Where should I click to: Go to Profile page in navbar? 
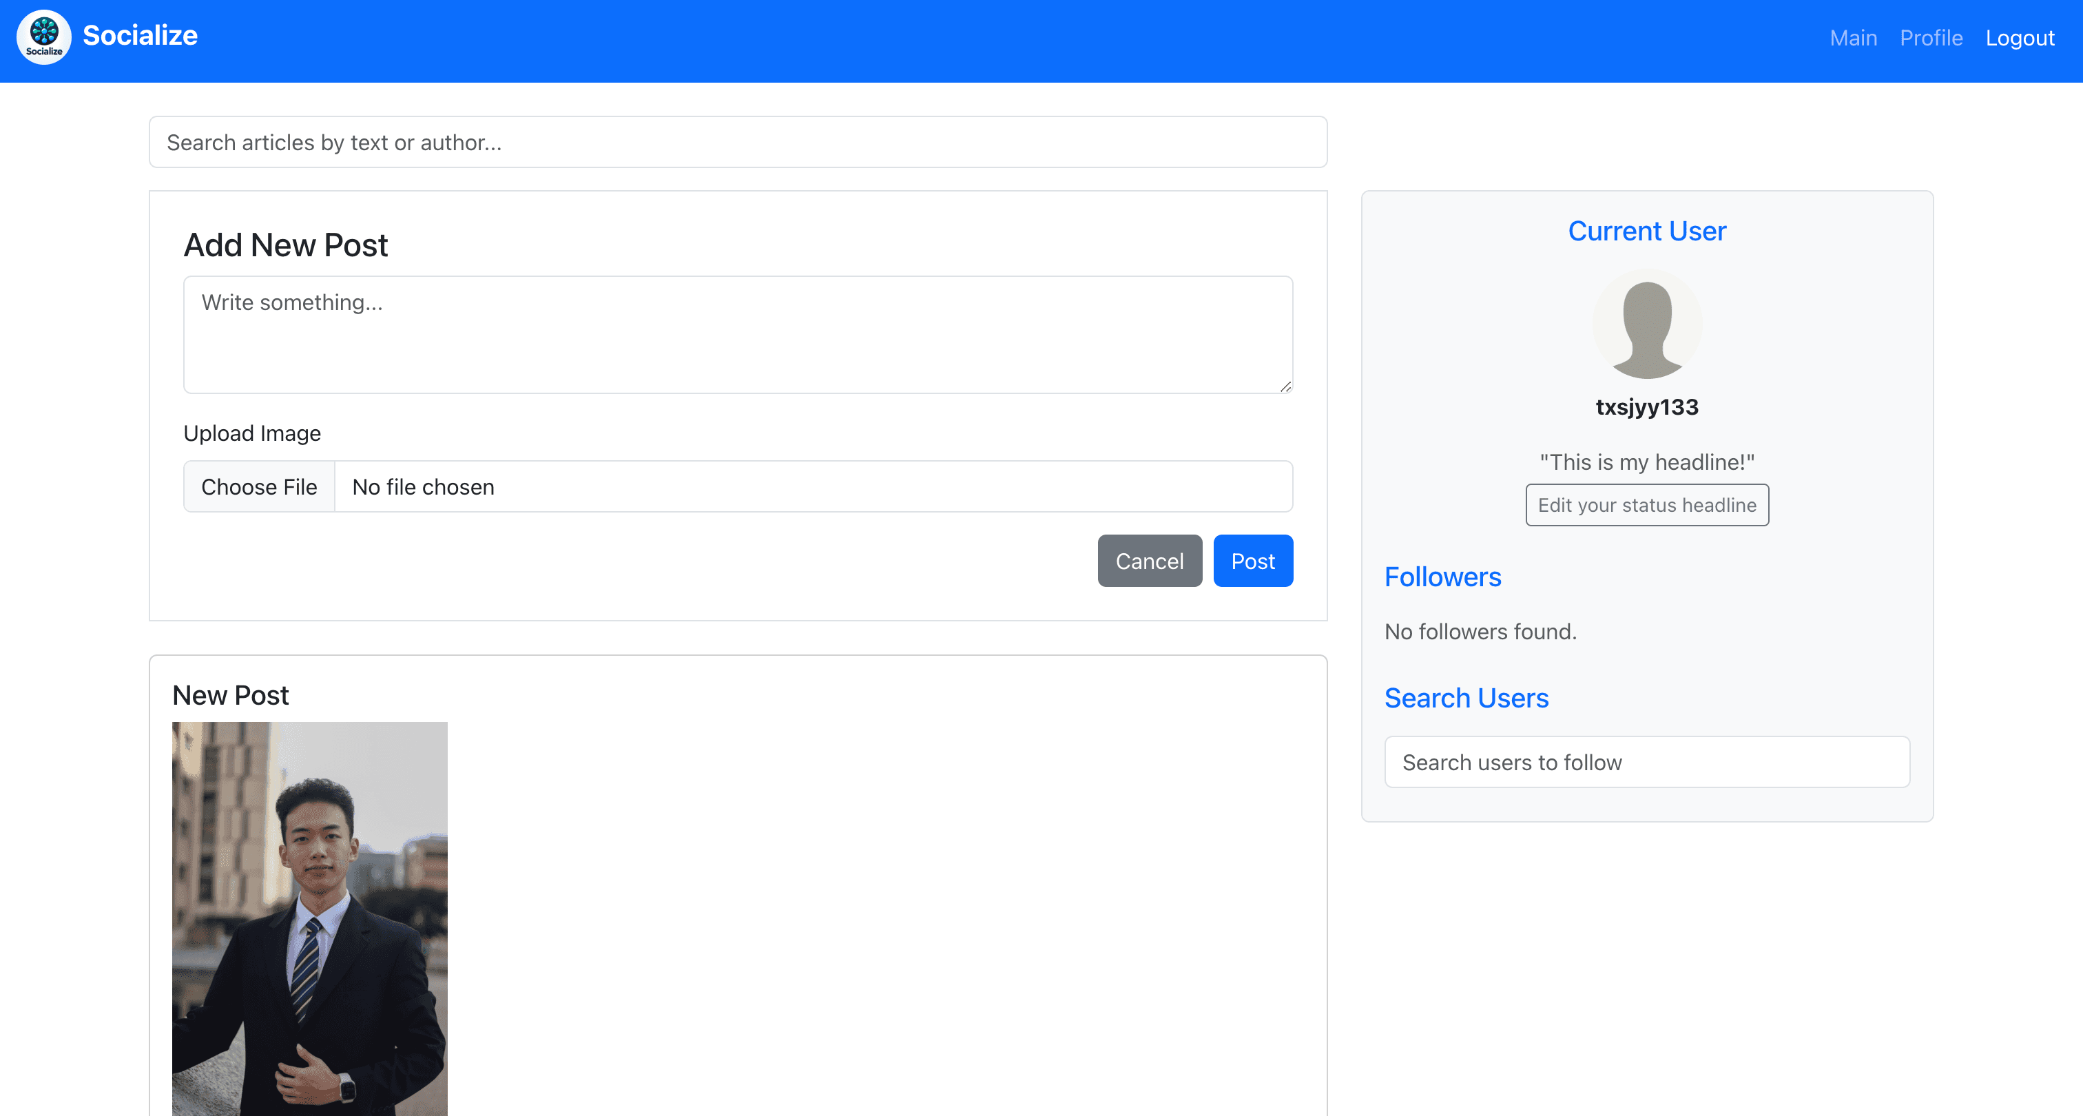coord(1930,38)
